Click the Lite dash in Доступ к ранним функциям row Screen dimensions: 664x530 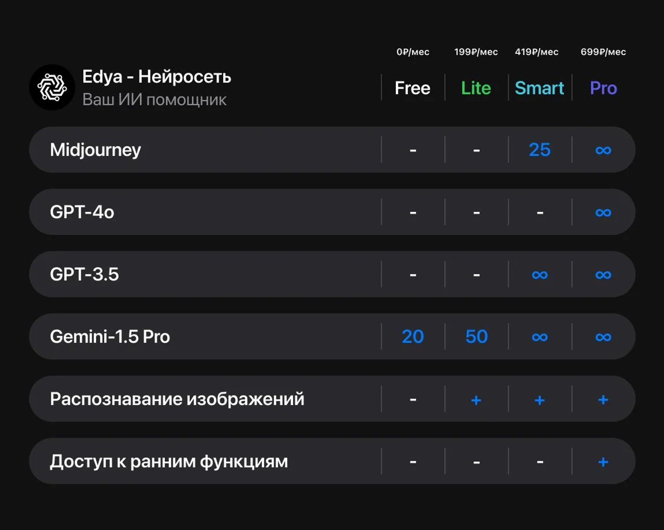click(x=476, y=462)
